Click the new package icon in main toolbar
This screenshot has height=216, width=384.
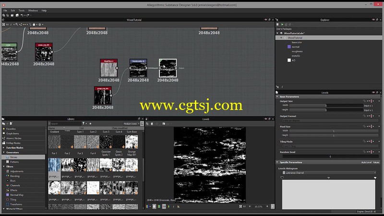point(3,15)
